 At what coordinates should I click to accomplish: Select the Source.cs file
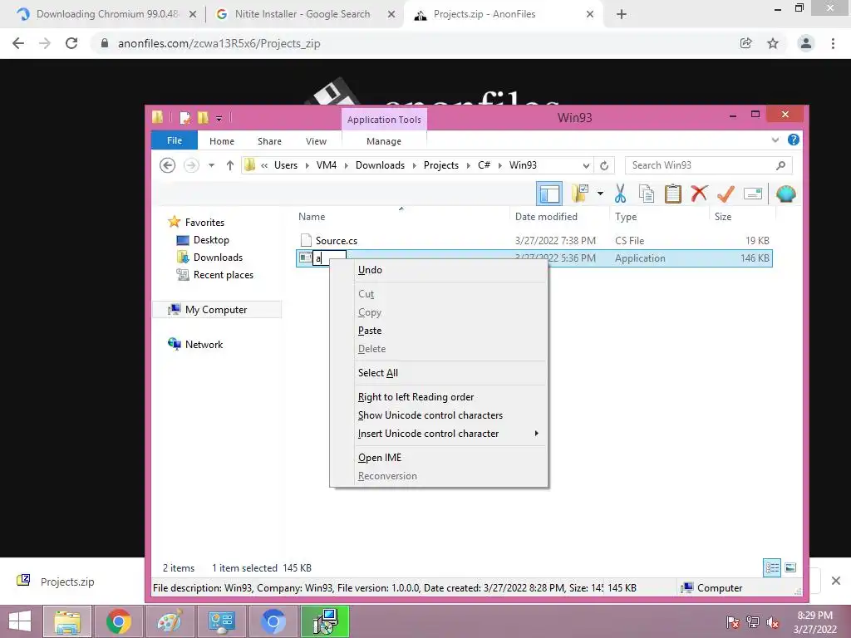[336, 240]
